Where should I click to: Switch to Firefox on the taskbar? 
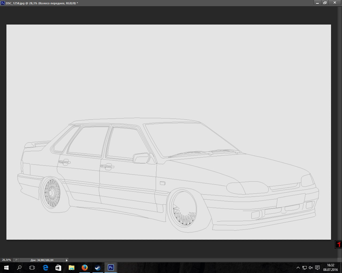(84, 267)
